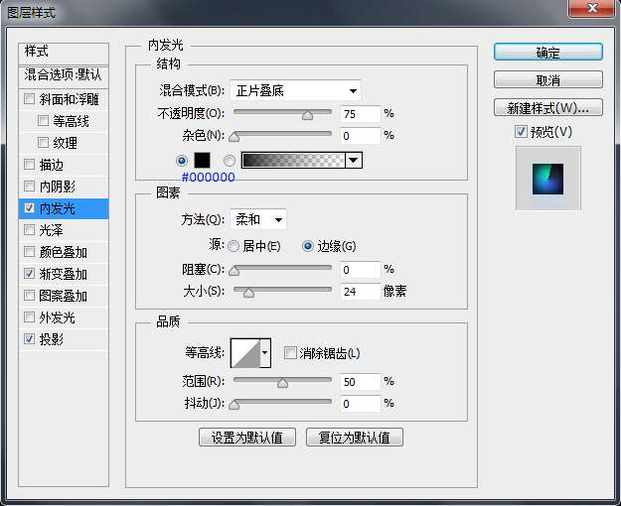Select the gradient radio button
Image resolution: width=621 pixels, height=506 pixels.
tap(230, 161)
